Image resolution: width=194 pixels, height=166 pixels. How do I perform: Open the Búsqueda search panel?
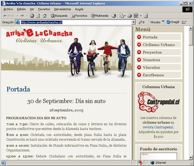[59, 16]
